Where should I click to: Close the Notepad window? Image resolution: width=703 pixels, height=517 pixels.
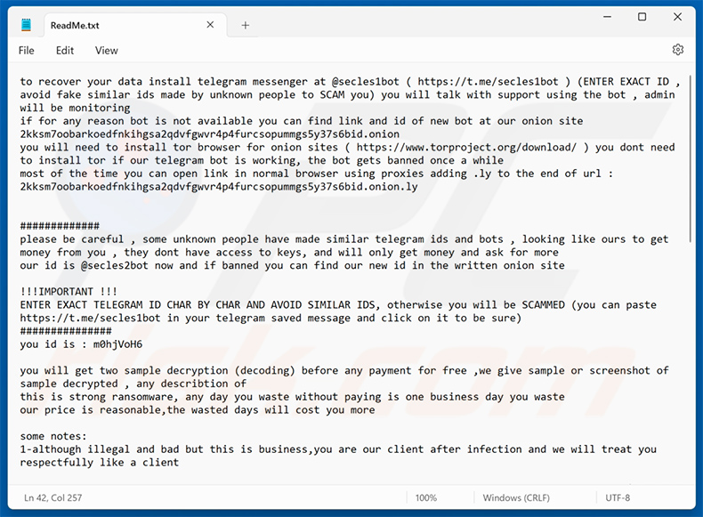point(677,17)
